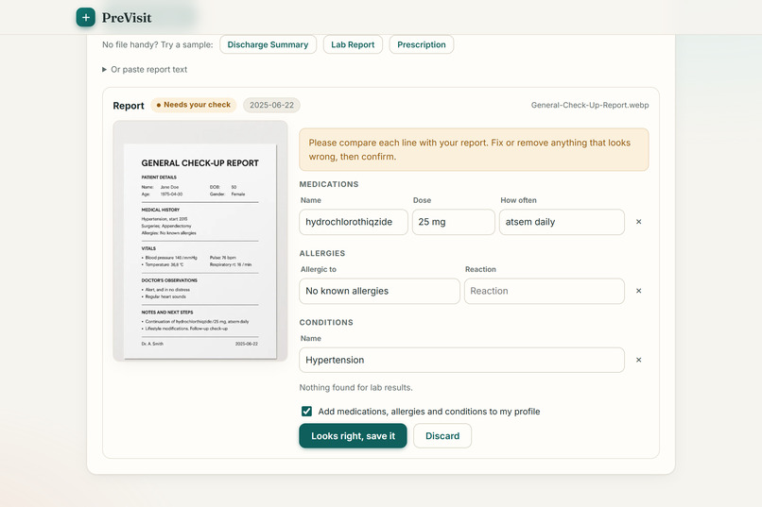Click the 2025-06-22 date badge
Screen dimensions: 762x507
click(271, 106)
